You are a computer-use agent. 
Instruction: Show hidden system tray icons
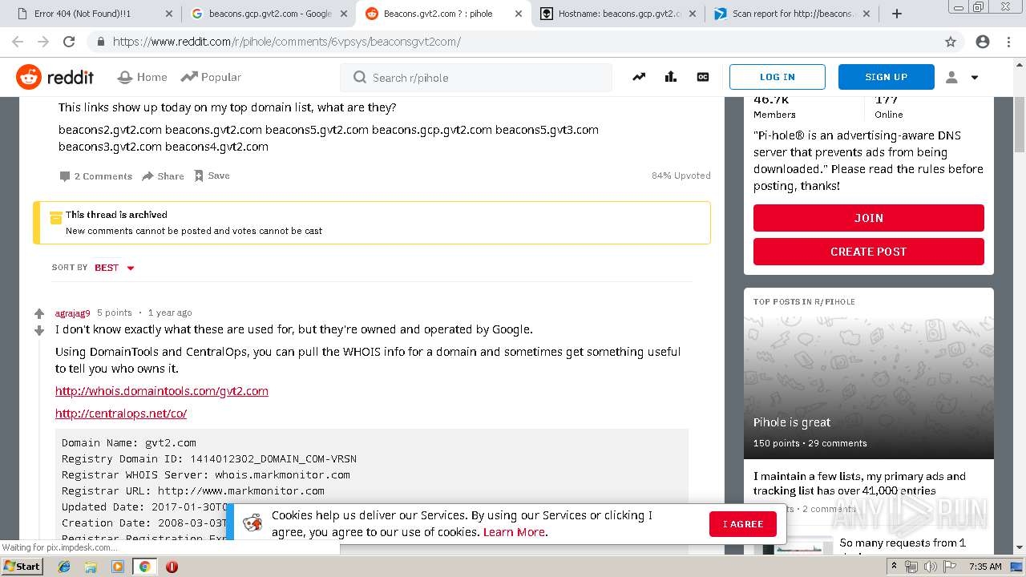(x=894, y=566)
